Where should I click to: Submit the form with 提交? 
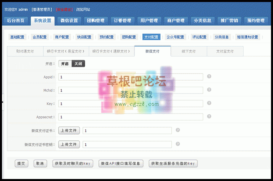[21, 164]
